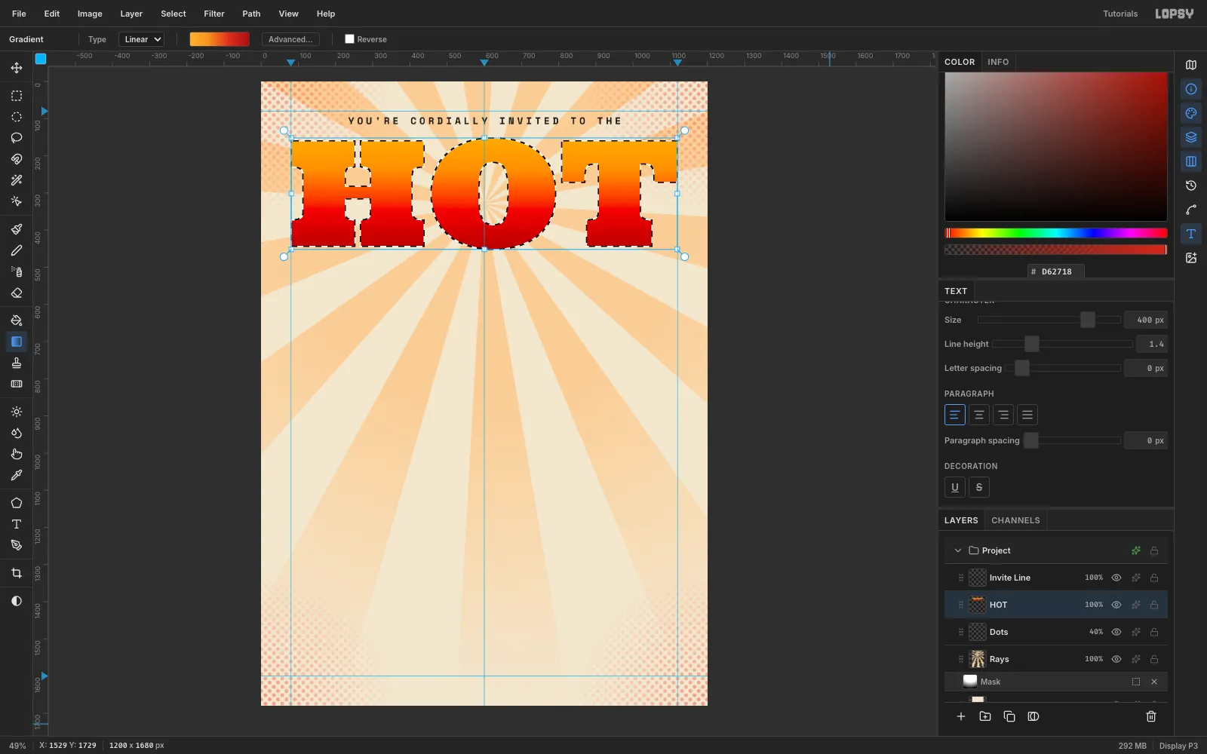Select the Clone Stamp tool

[x=17, y=363]
